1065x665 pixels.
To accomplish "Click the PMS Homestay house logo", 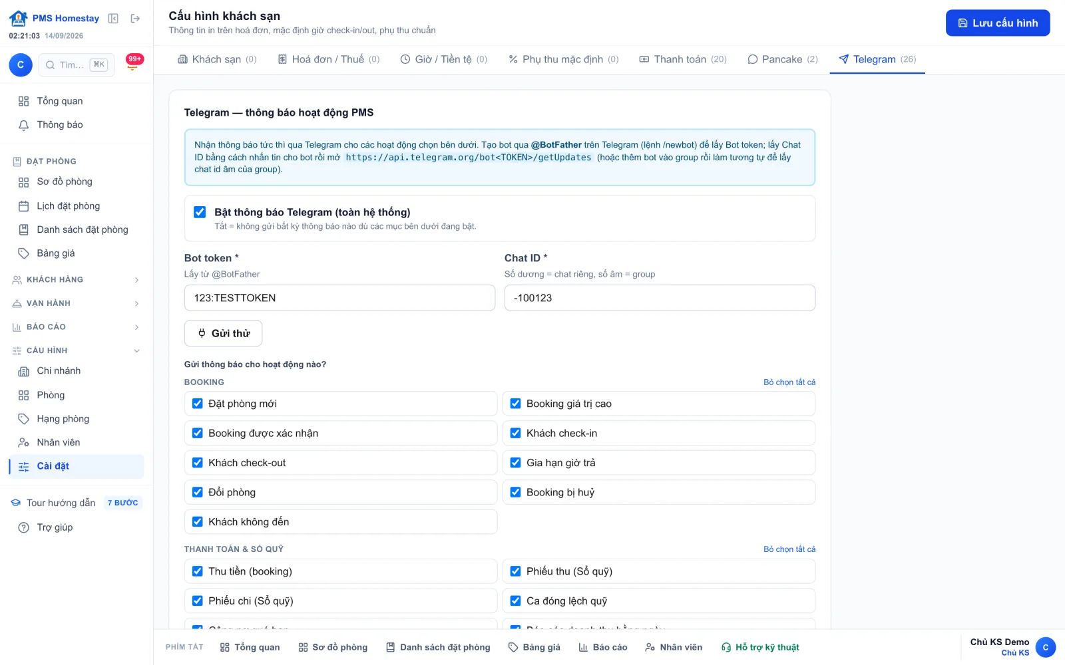I will (18, 18).
